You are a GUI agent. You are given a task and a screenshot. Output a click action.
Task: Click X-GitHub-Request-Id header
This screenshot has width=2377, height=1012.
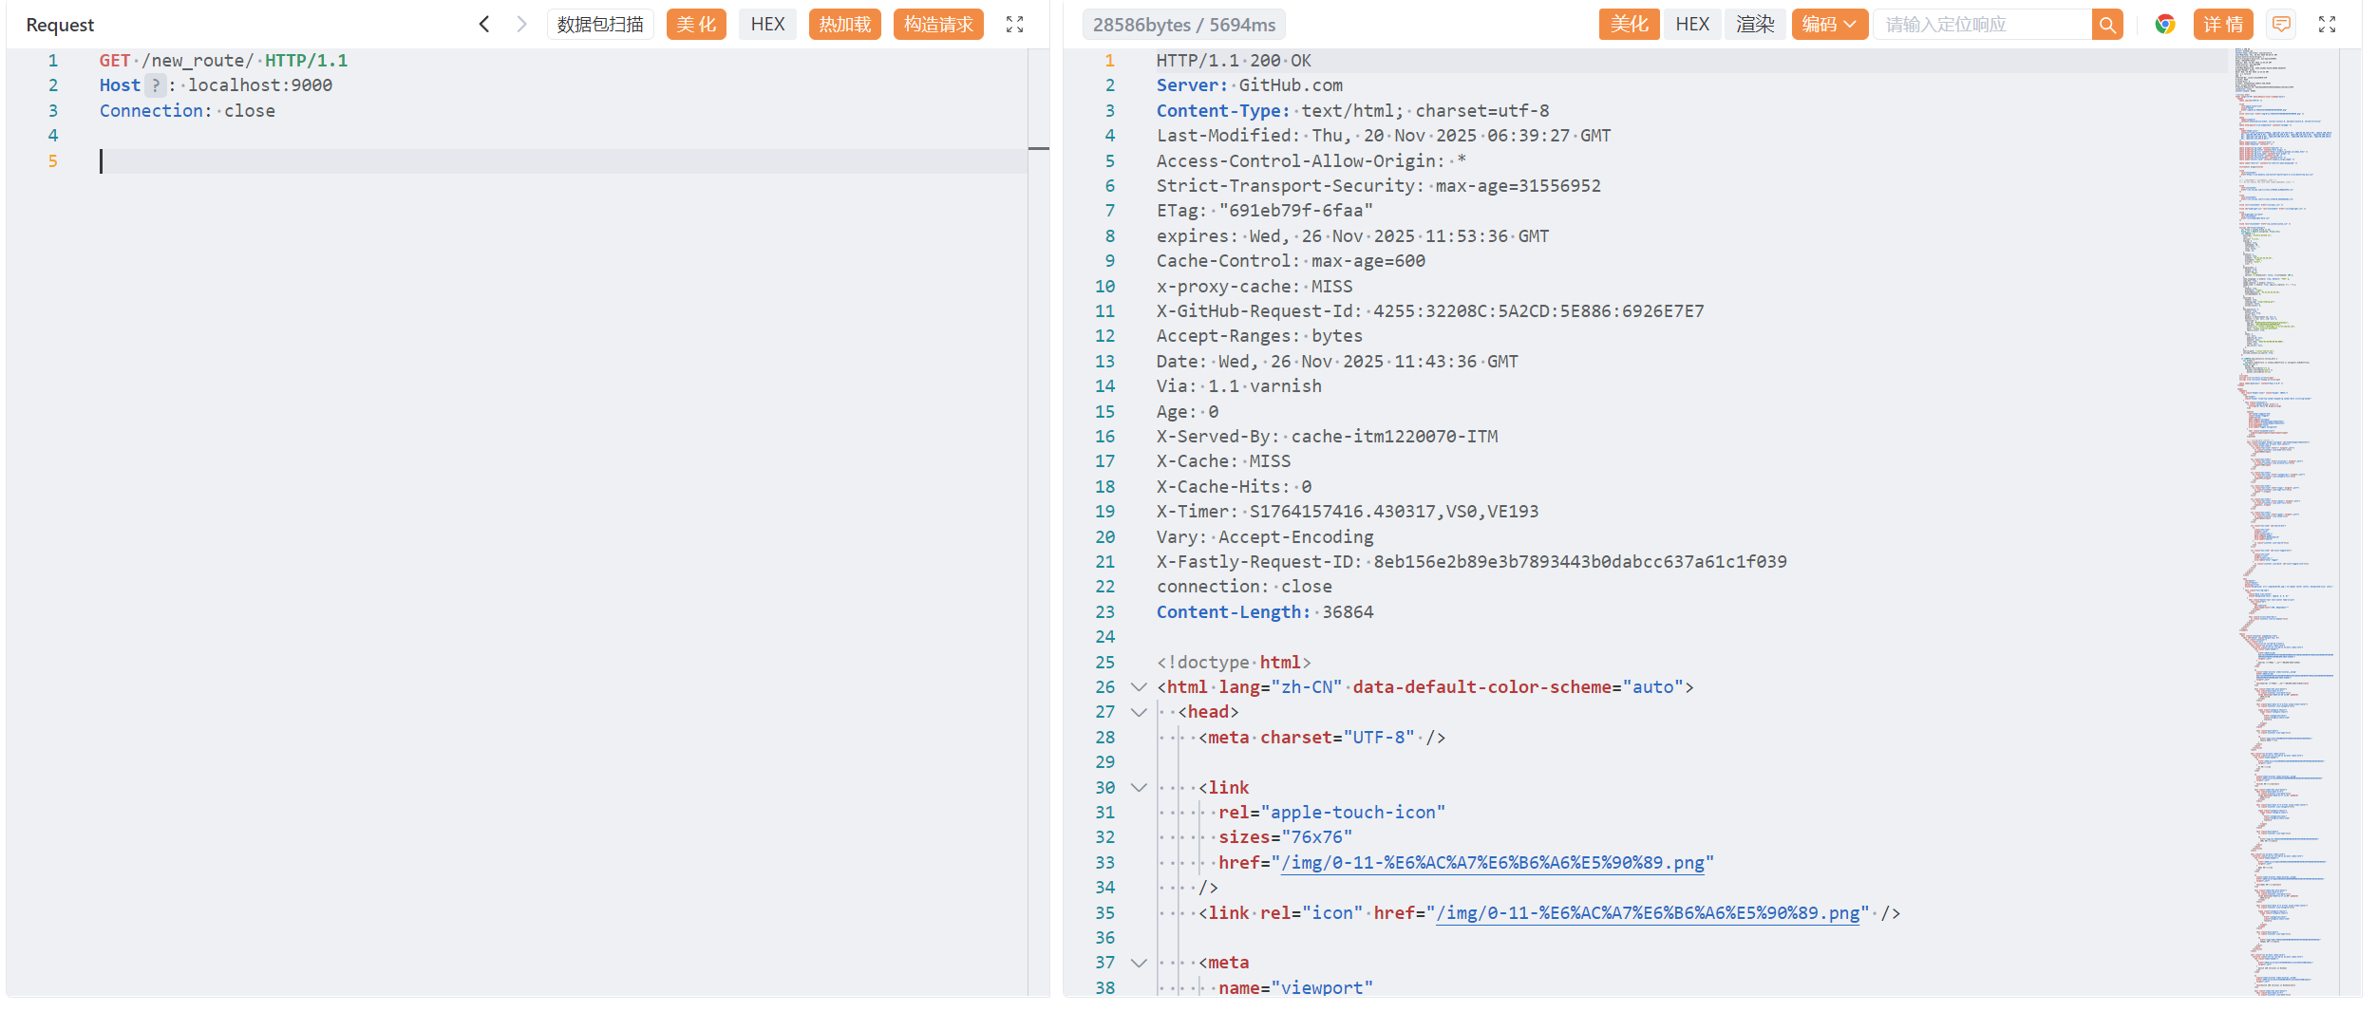point(1430,311)
